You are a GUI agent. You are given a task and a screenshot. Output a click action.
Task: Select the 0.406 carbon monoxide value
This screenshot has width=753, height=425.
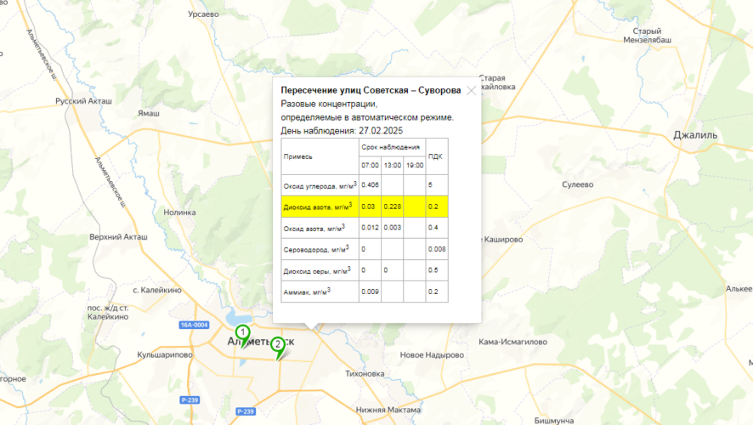[370, 184]
